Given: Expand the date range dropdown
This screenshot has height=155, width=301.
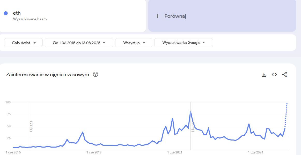Looking at the screenshot, I should (x=79, y=43).
